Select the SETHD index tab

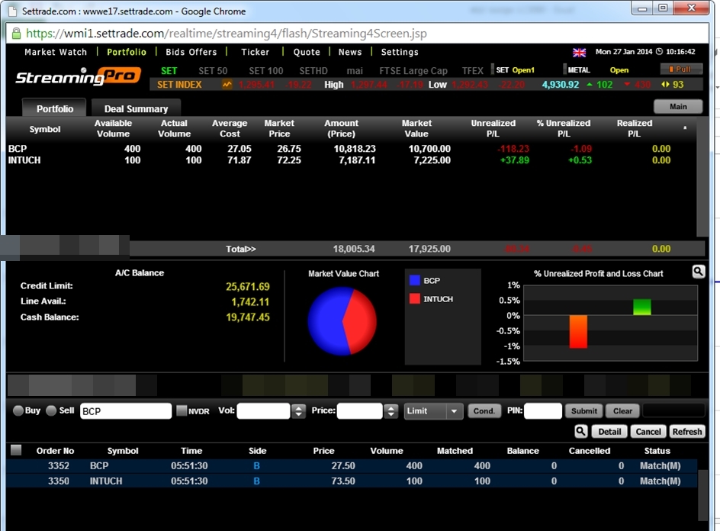pos(313,71)
